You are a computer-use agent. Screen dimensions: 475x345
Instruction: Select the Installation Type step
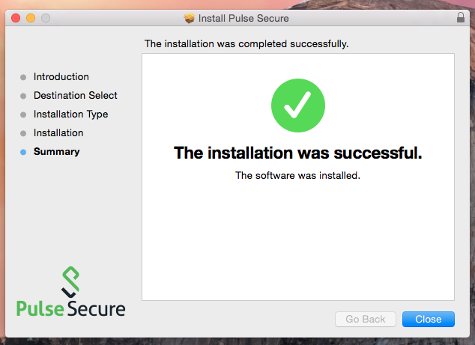click(x=71, y=115)
